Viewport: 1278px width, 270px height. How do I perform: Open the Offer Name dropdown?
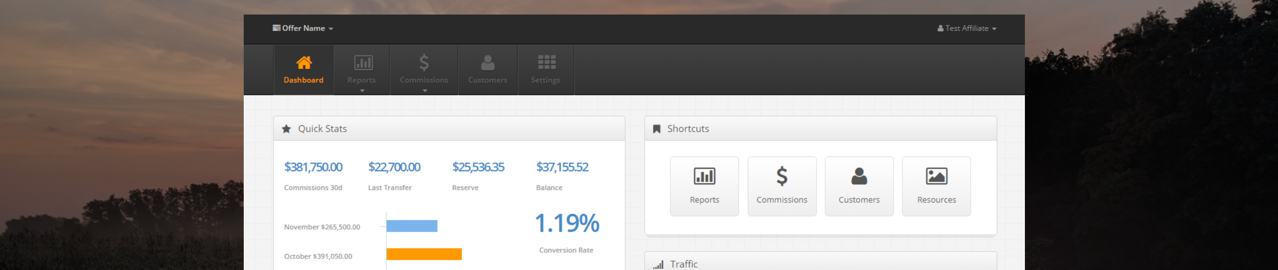tap(303, 28)
